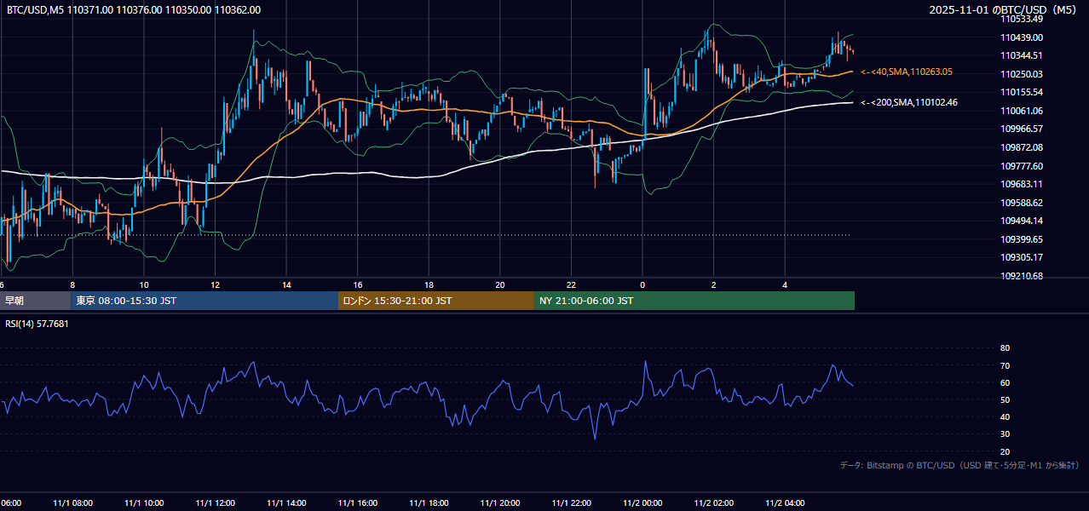Click hour label 0 under price chart
The width and height of the screenshot is (1089, 511).
(642, 284)
